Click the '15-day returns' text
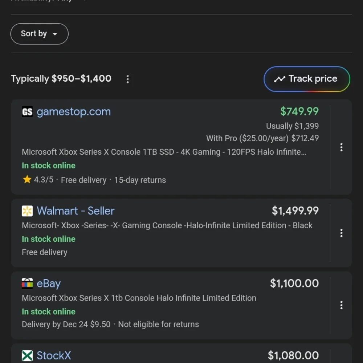The height and width of the screenshot is (363, 363). click(x=140, y=180)
